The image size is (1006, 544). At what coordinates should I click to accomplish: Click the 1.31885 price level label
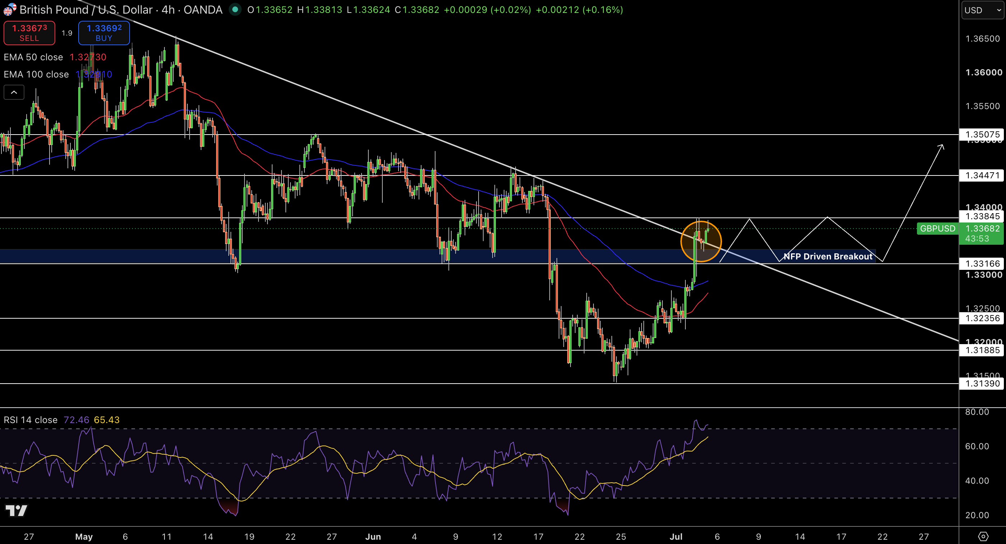(x=983, y=351)
